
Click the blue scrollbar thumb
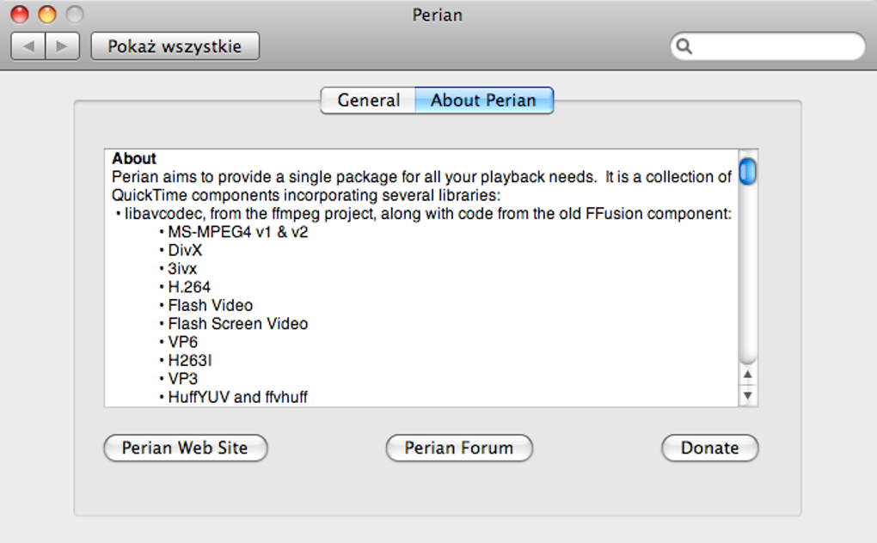(747, 171)
